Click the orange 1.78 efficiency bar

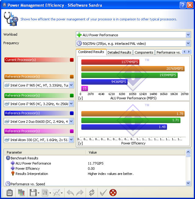coord(133,114)
